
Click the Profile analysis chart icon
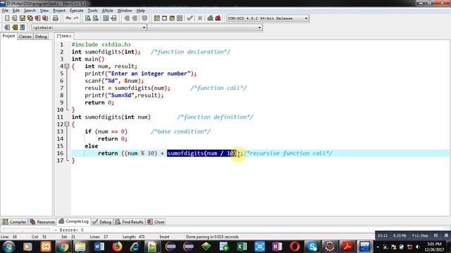(x=210, y=18)
